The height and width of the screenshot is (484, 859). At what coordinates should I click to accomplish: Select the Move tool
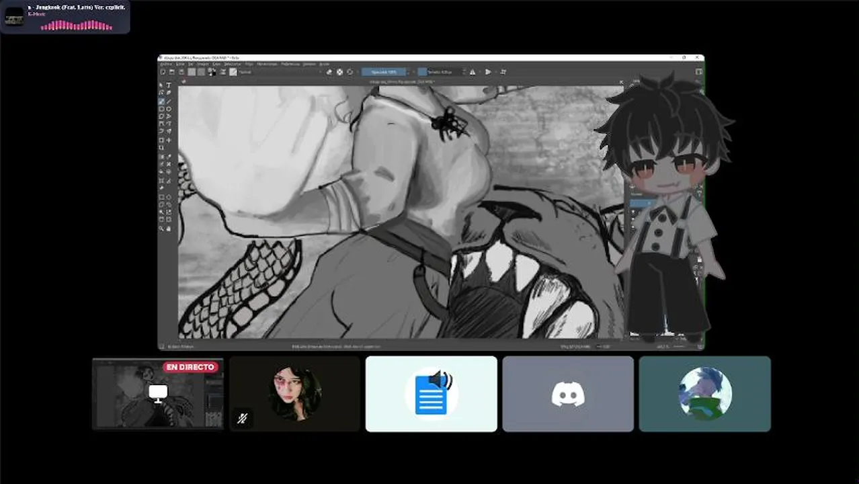pyautogui.click(x=169, y=140)
